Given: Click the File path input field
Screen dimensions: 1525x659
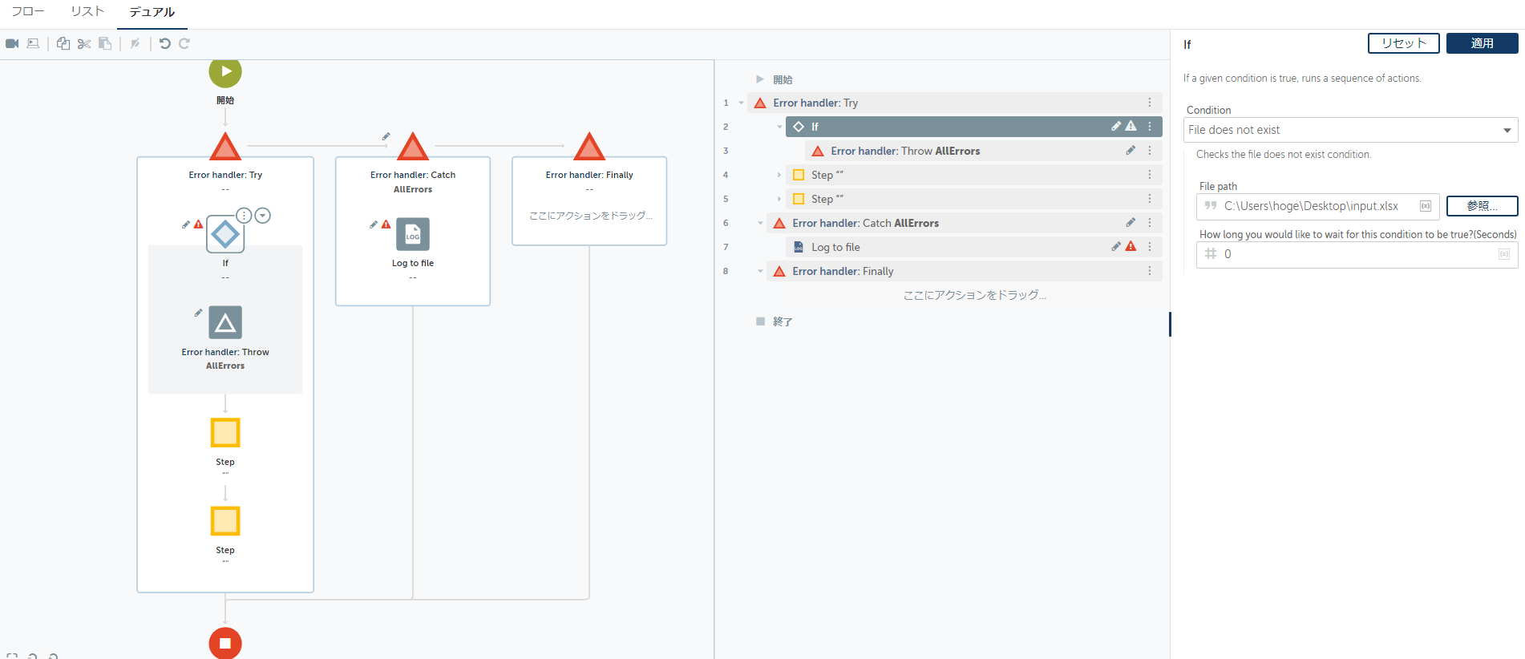Looking at the screenshot, I should [x=1317, y=206].
